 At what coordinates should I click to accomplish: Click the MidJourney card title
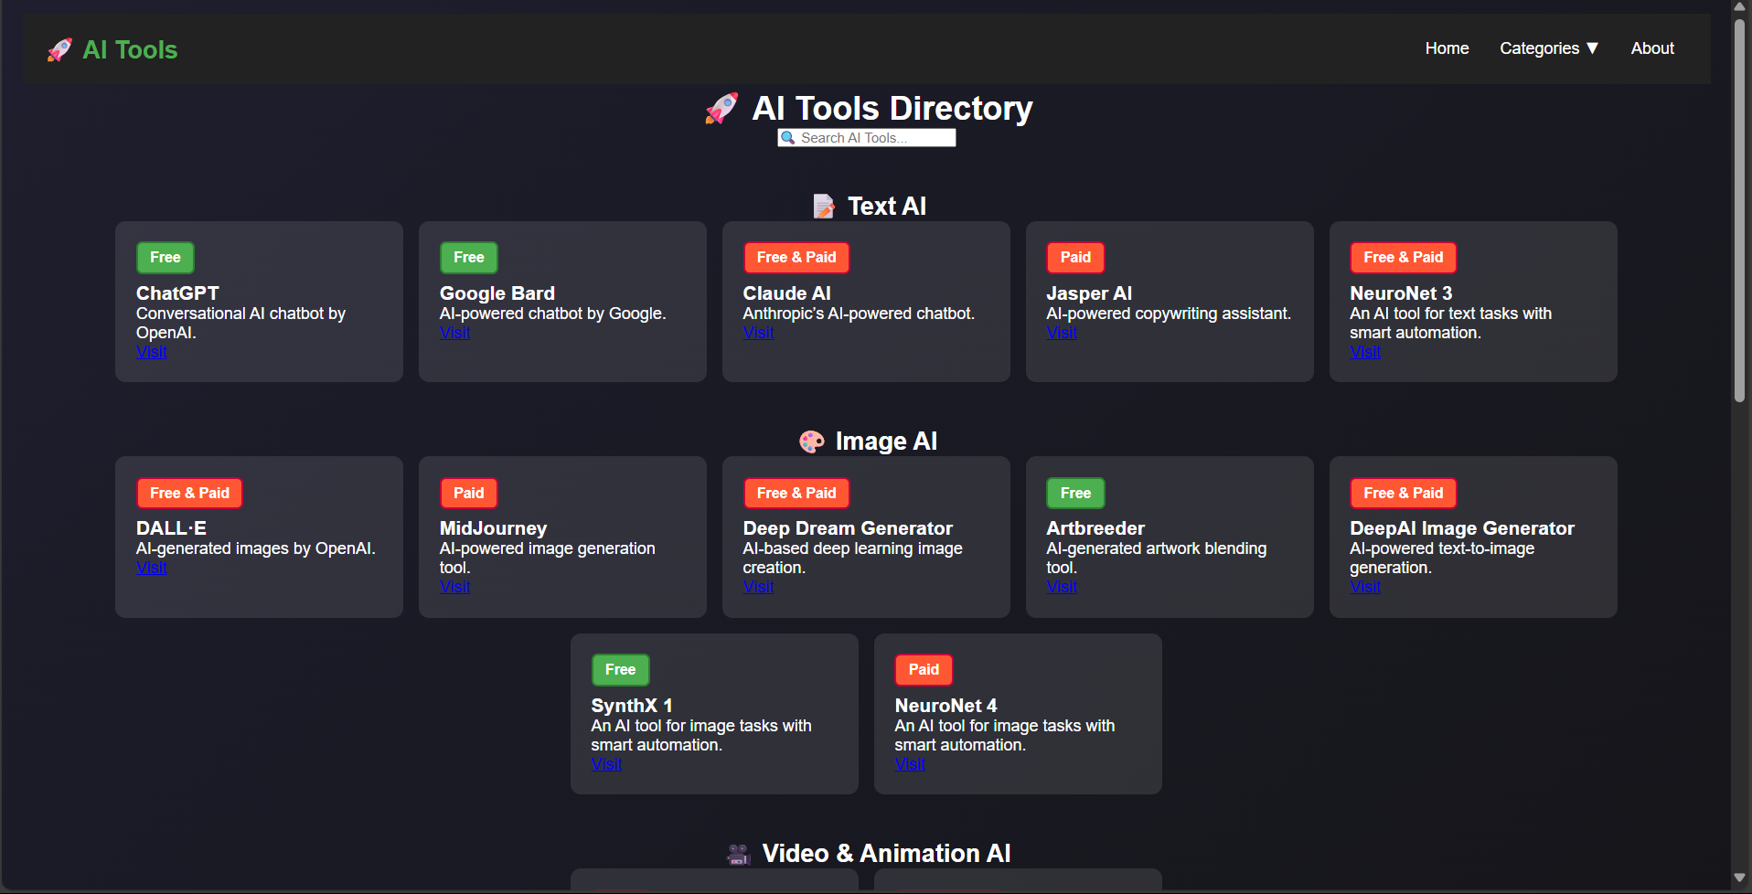tap(494, 528)
